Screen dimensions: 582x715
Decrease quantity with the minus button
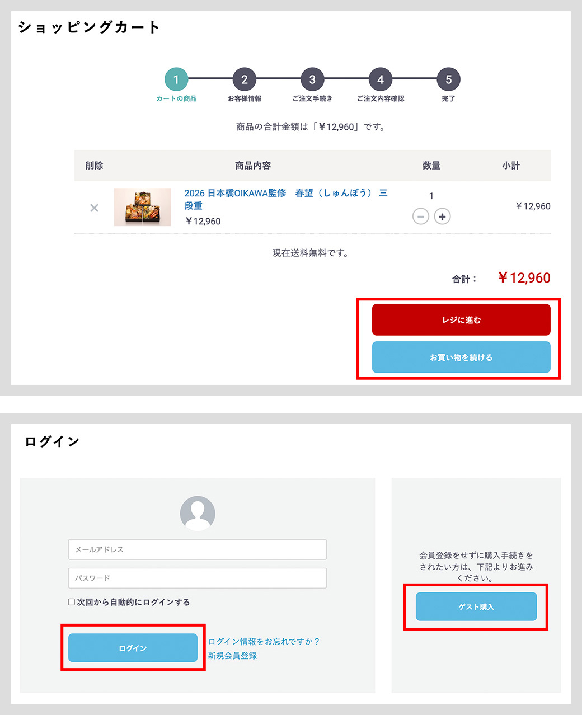coord(421,216)
